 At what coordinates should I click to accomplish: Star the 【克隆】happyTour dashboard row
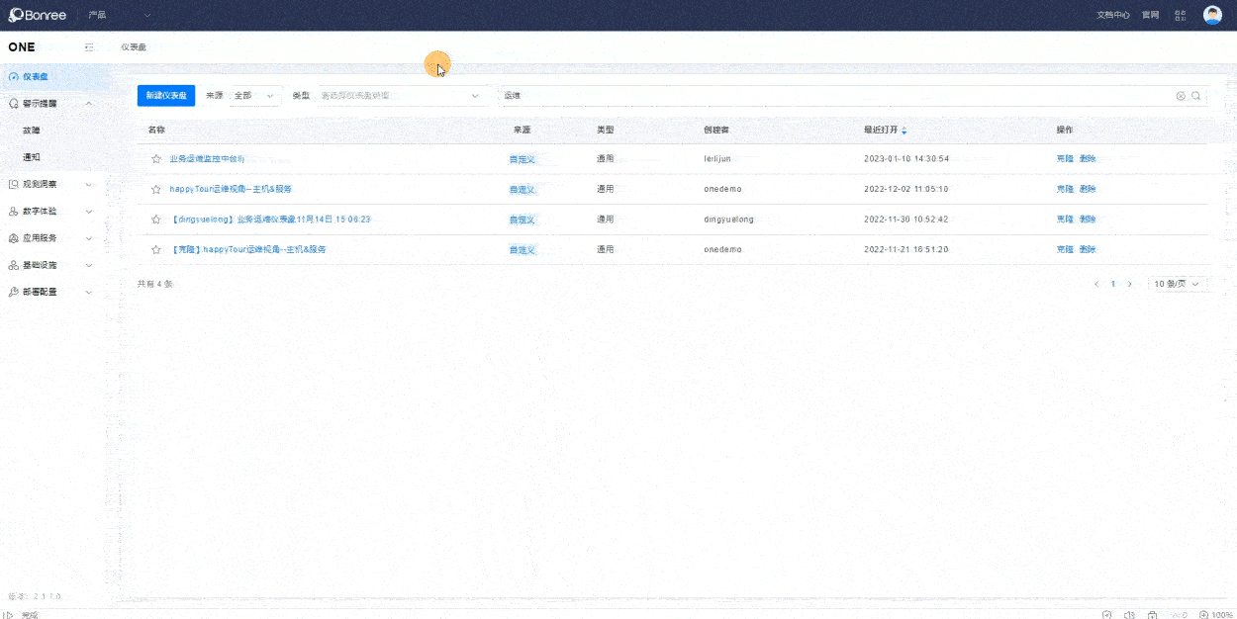pos(155,249)
